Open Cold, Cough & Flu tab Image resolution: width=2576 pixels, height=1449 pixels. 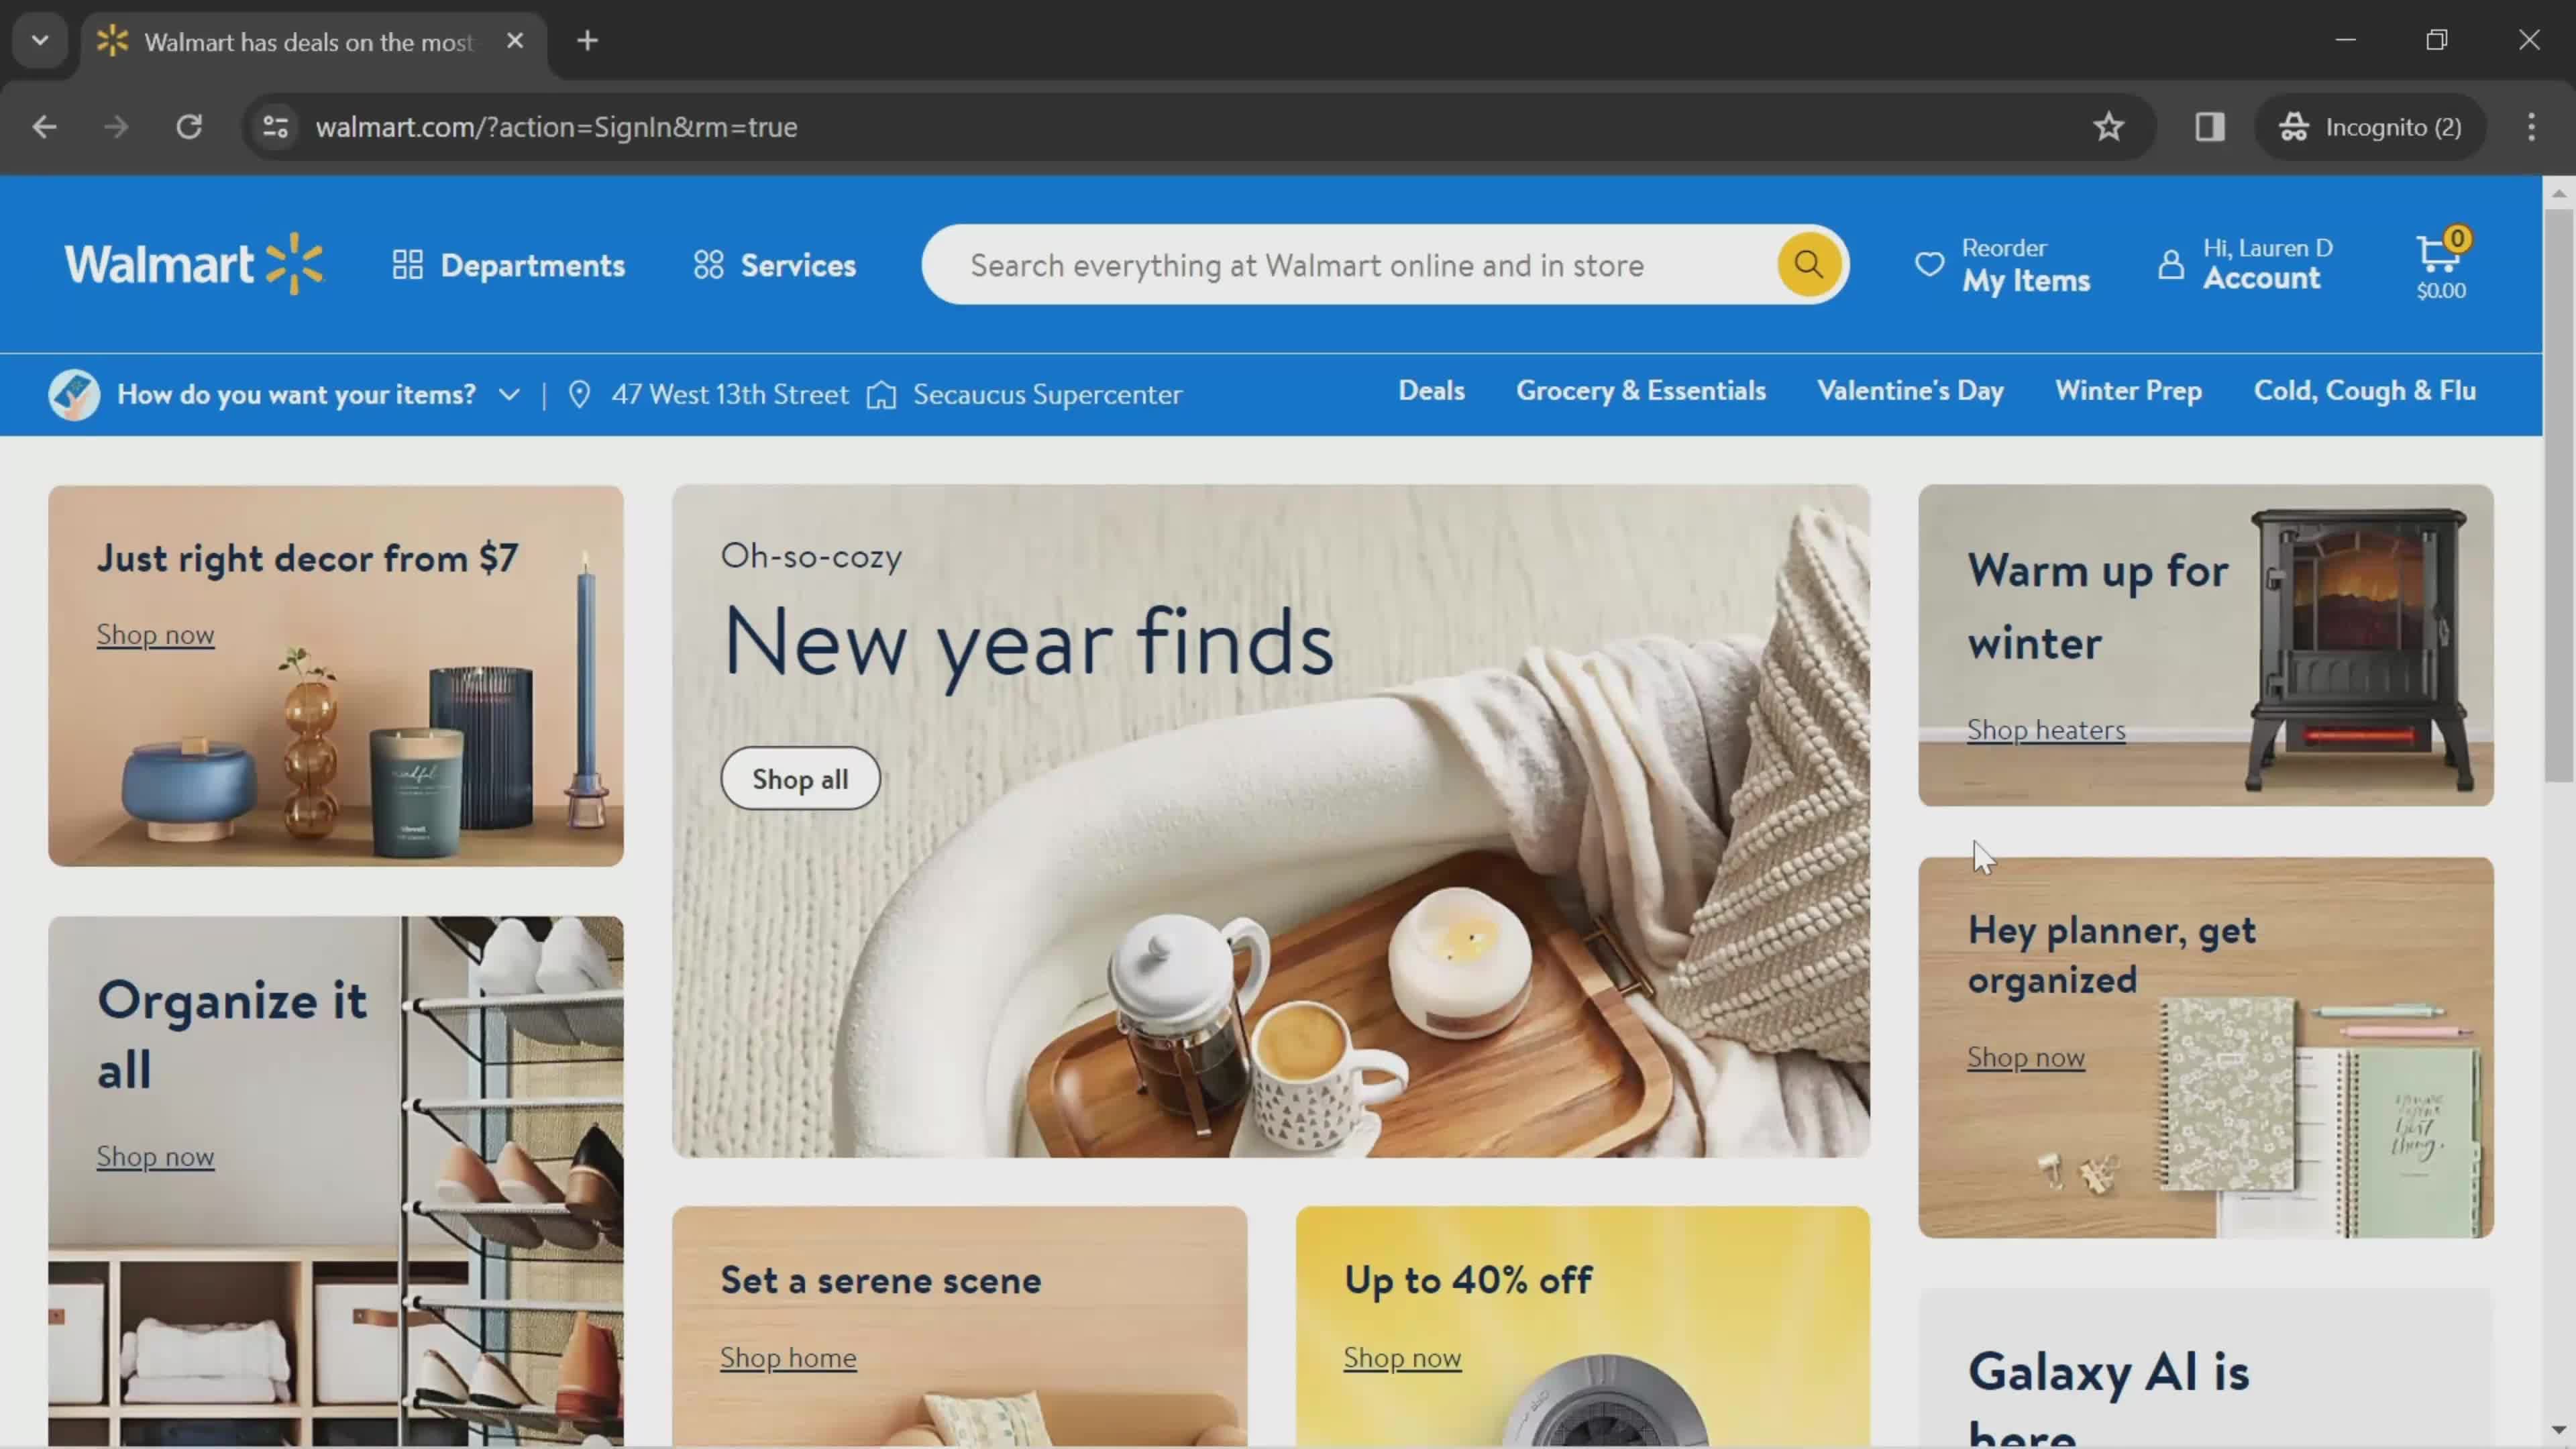pos(2364,391)
